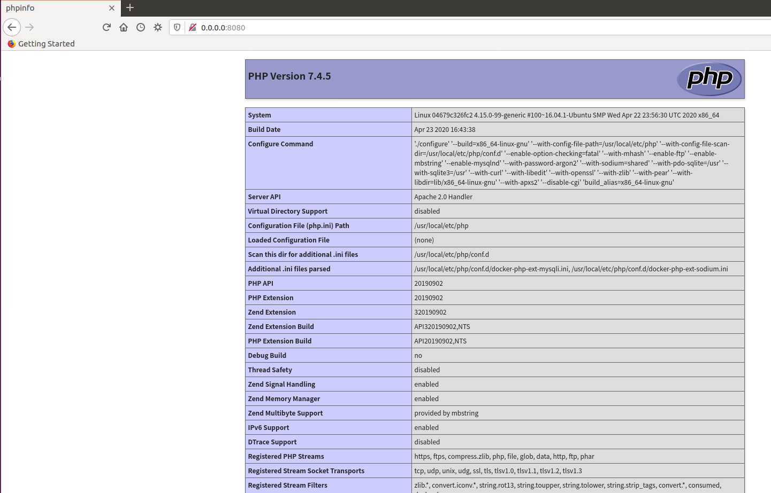Viewport: 771px width, 493px height.
Task: Click "disabled" in the Virtual Directory Support row
Action: [x=427, y=212]
